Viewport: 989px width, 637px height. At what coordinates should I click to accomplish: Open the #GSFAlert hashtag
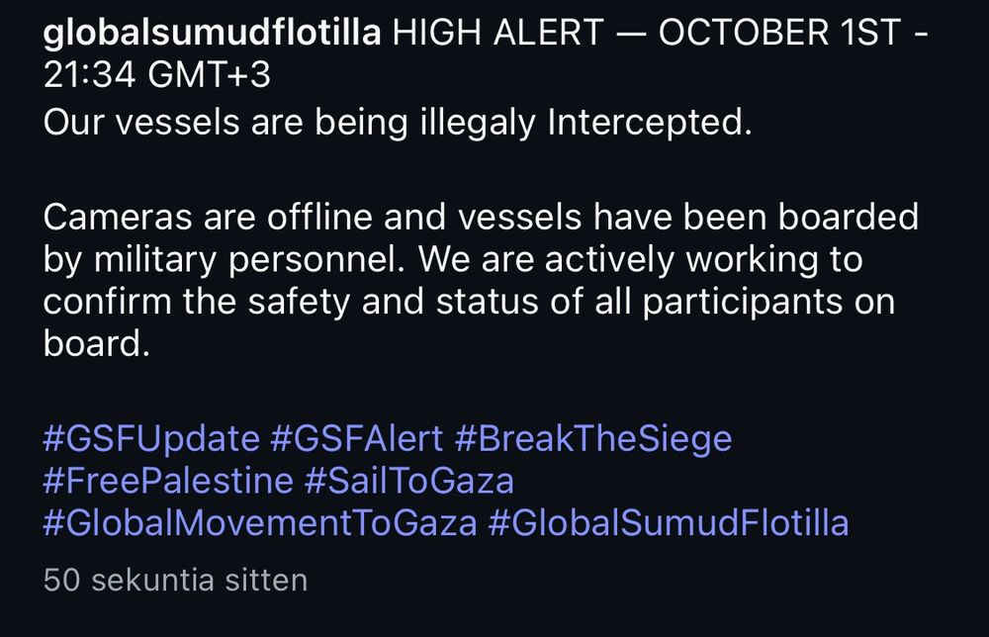[356, 437]
